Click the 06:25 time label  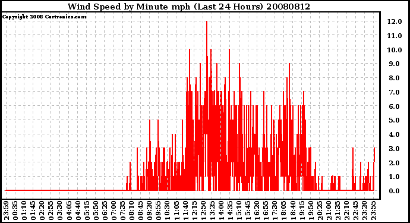point(105,211)
